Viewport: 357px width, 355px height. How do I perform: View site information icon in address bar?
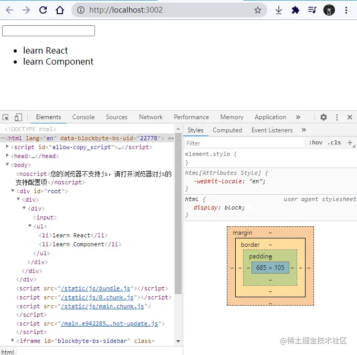point(81,10)
